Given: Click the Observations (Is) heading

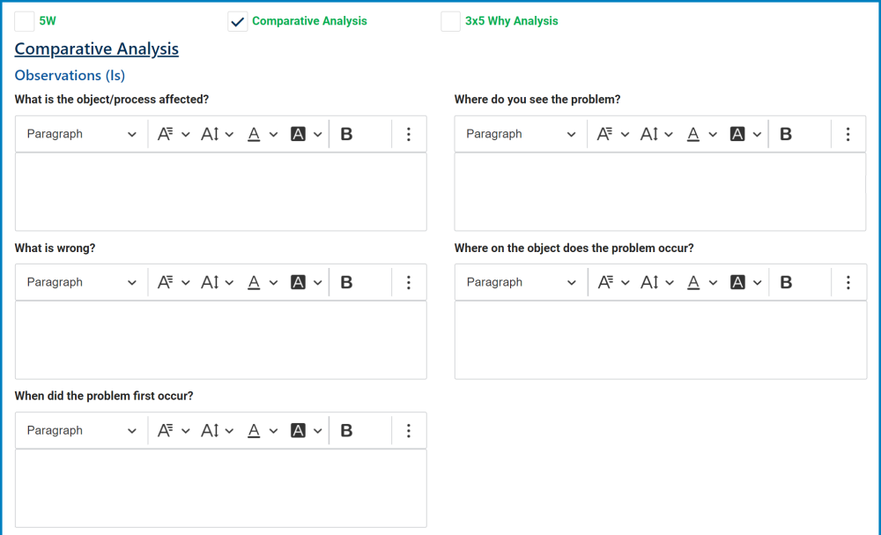Looking at the screenshot, I should [70, 75].
